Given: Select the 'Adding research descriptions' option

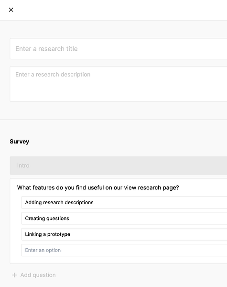Looking at the screenshot, I should 124,202.
